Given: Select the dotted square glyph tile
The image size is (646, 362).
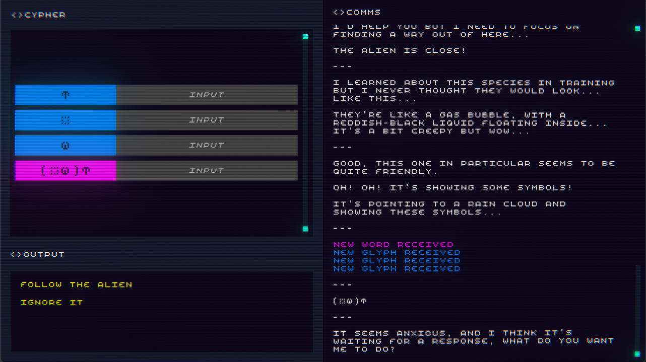Looking at the screenshot, I should click(x=66, y=120).
